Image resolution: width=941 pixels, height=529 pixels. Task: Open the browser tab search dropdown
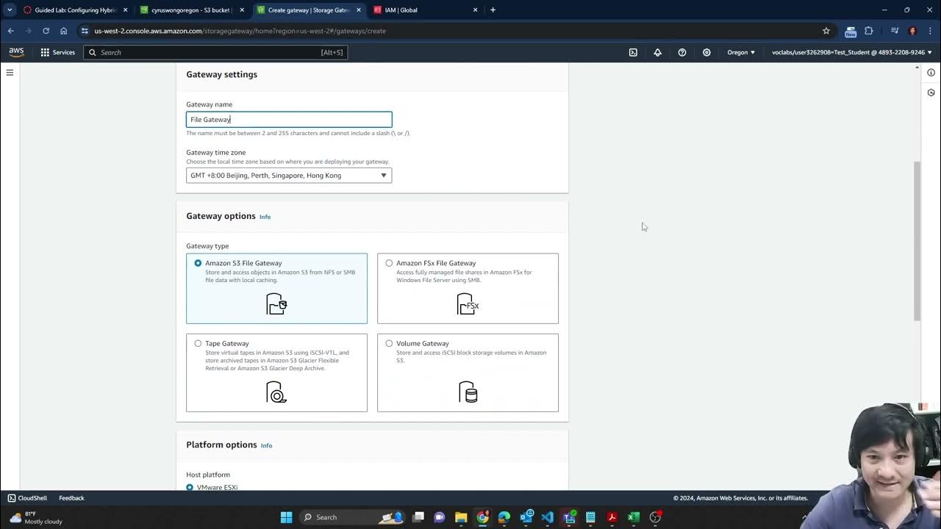click(x=10, y=10)
